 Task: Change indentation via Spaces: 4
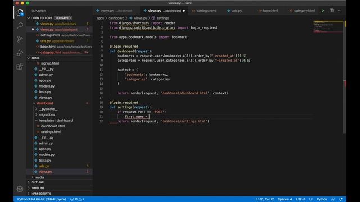coord(285,199)
